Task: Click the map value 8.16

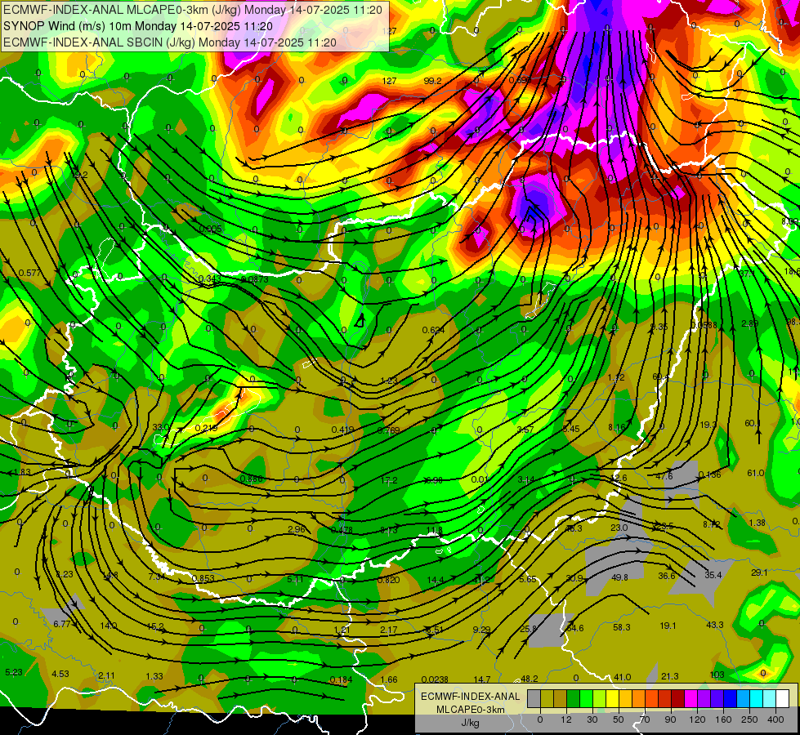Action: coord(617,427)
